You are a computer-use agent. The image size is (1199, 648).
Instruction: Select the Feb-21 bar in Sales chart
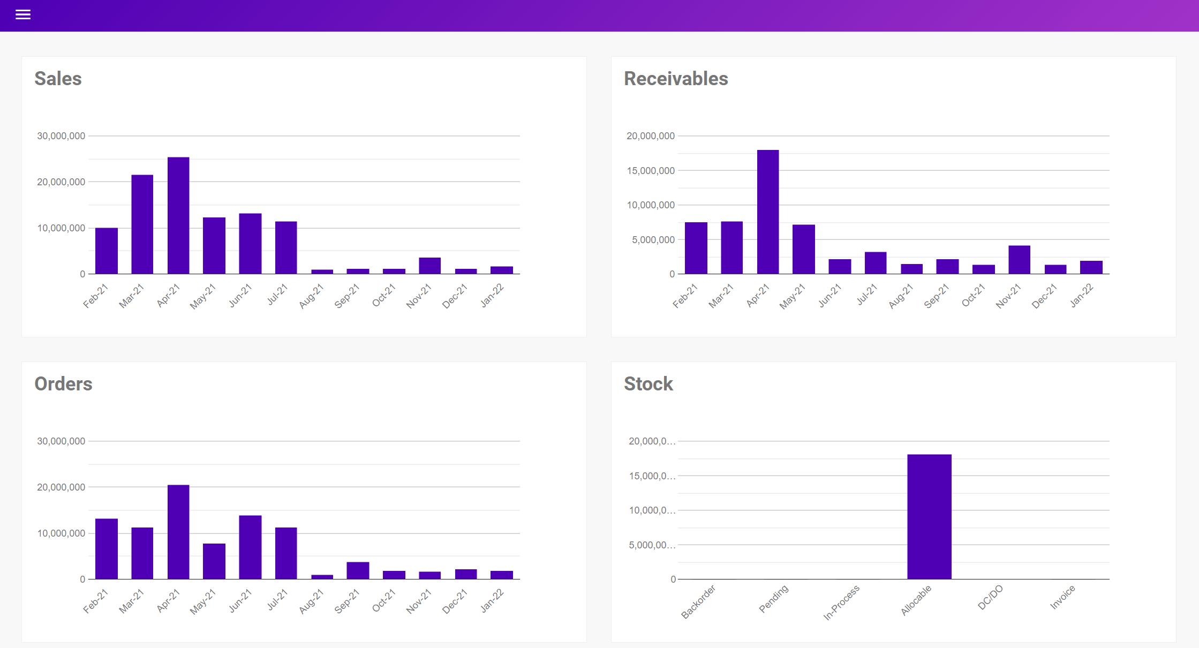pos(107,251)
